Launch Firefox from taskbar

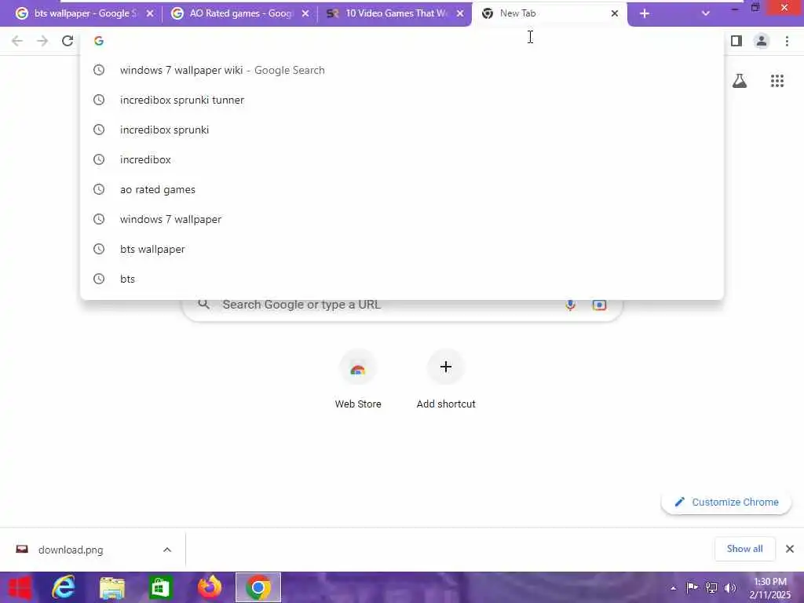[209, 587]
